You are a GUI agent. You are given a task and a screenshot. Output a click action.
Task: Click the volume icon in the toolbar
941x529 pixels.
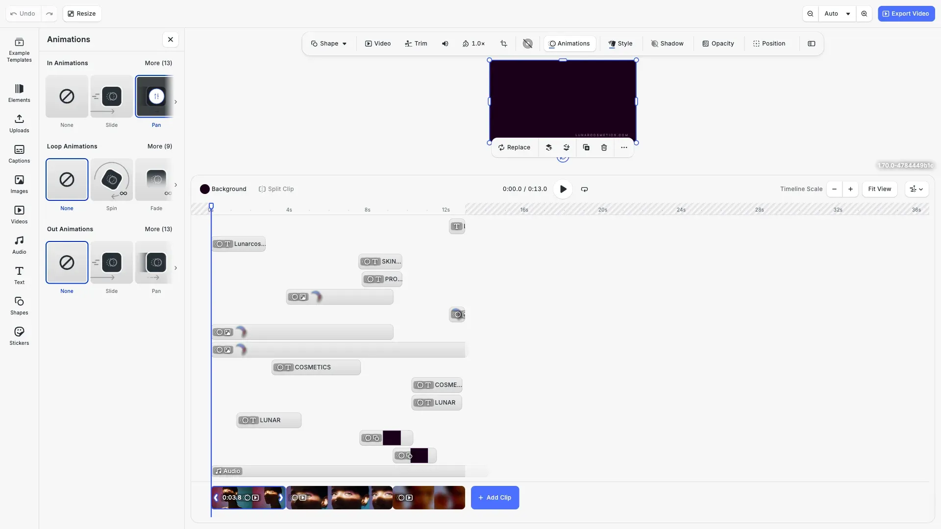[x=445, y=44]
